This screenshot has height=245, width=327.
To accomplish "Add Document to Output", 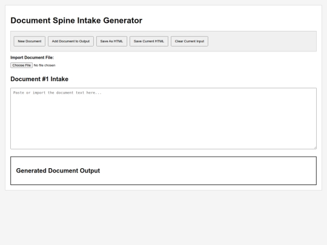I will click(x=71, y=41).
